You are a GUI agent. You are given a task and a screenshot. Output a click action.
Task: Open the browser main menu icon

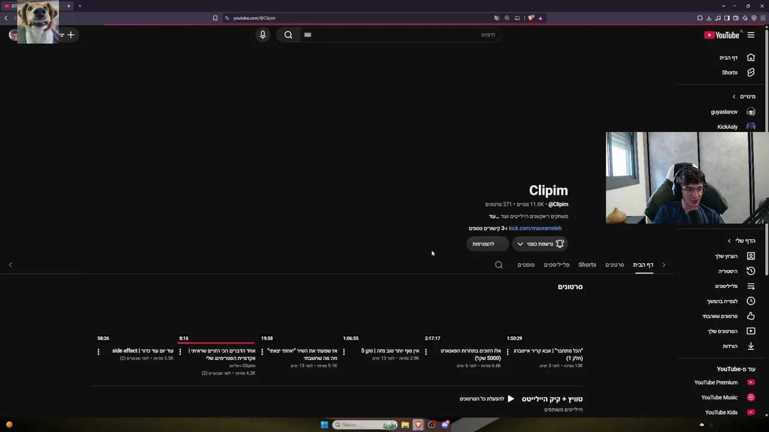pos(763,18)
